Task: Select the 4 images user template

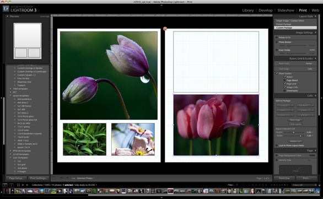Action: click(22, 171)
